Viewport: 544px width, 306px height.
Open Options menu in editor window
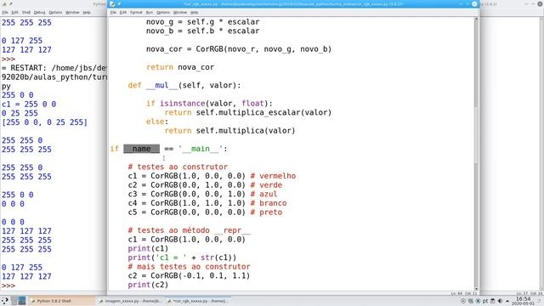click(x=162, y=12)
